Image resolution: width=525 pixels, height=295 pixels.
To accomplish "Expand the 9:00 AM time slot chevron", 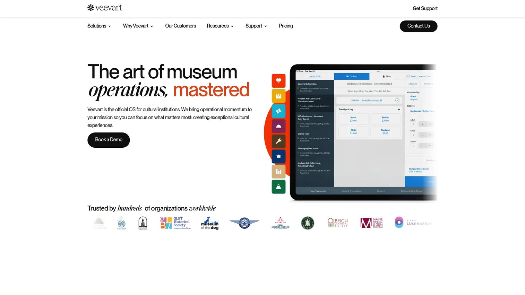I will [397, 100].
